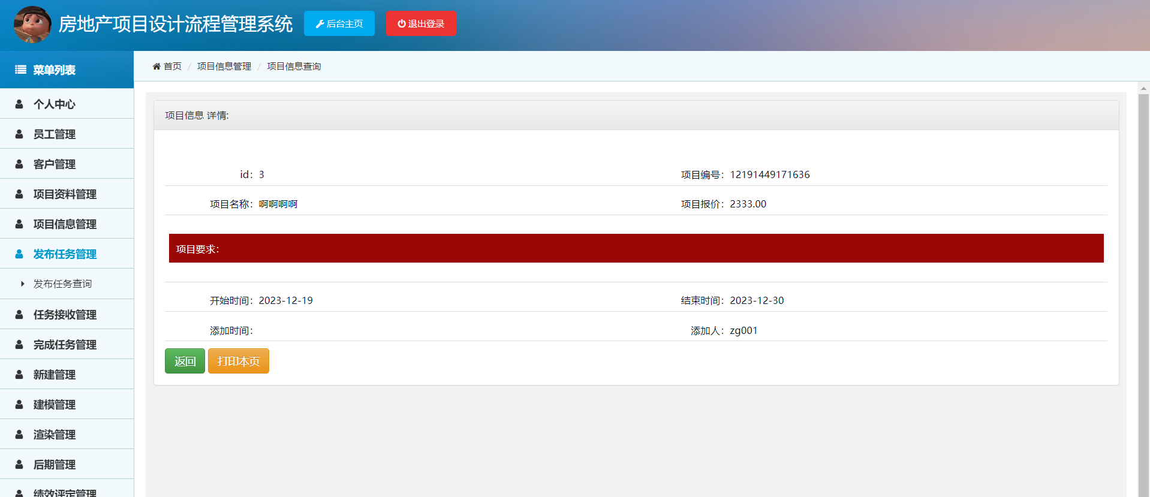Click the user icon next to 个人中心
Screen dimensions: 1150x497
point(19,104)
